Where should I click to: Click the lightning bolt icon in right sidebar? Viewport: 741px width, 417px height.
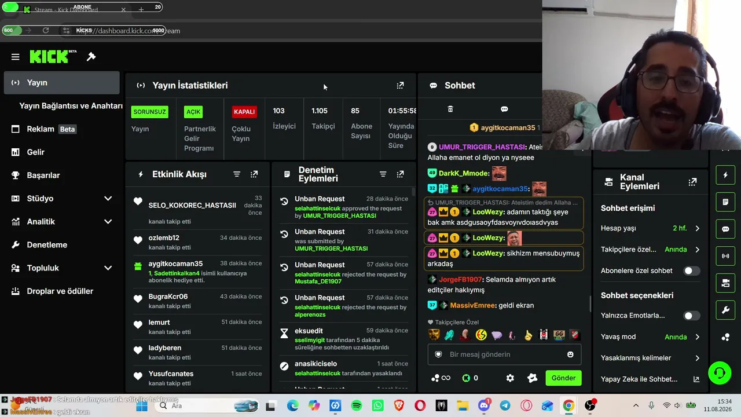(x=725, y=175)
